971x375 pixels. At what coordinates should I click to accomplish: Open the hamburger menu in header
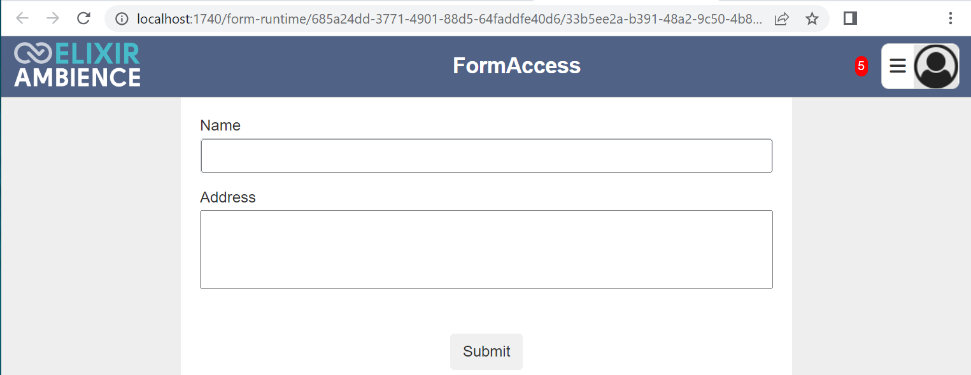898,66
